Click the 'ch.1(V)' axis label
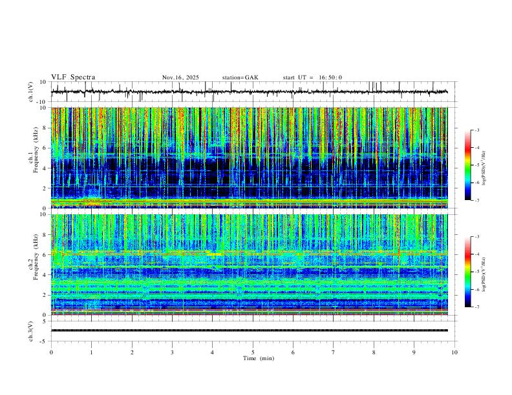This screenshot has height=395, width=512. click(x=31, y=92)
